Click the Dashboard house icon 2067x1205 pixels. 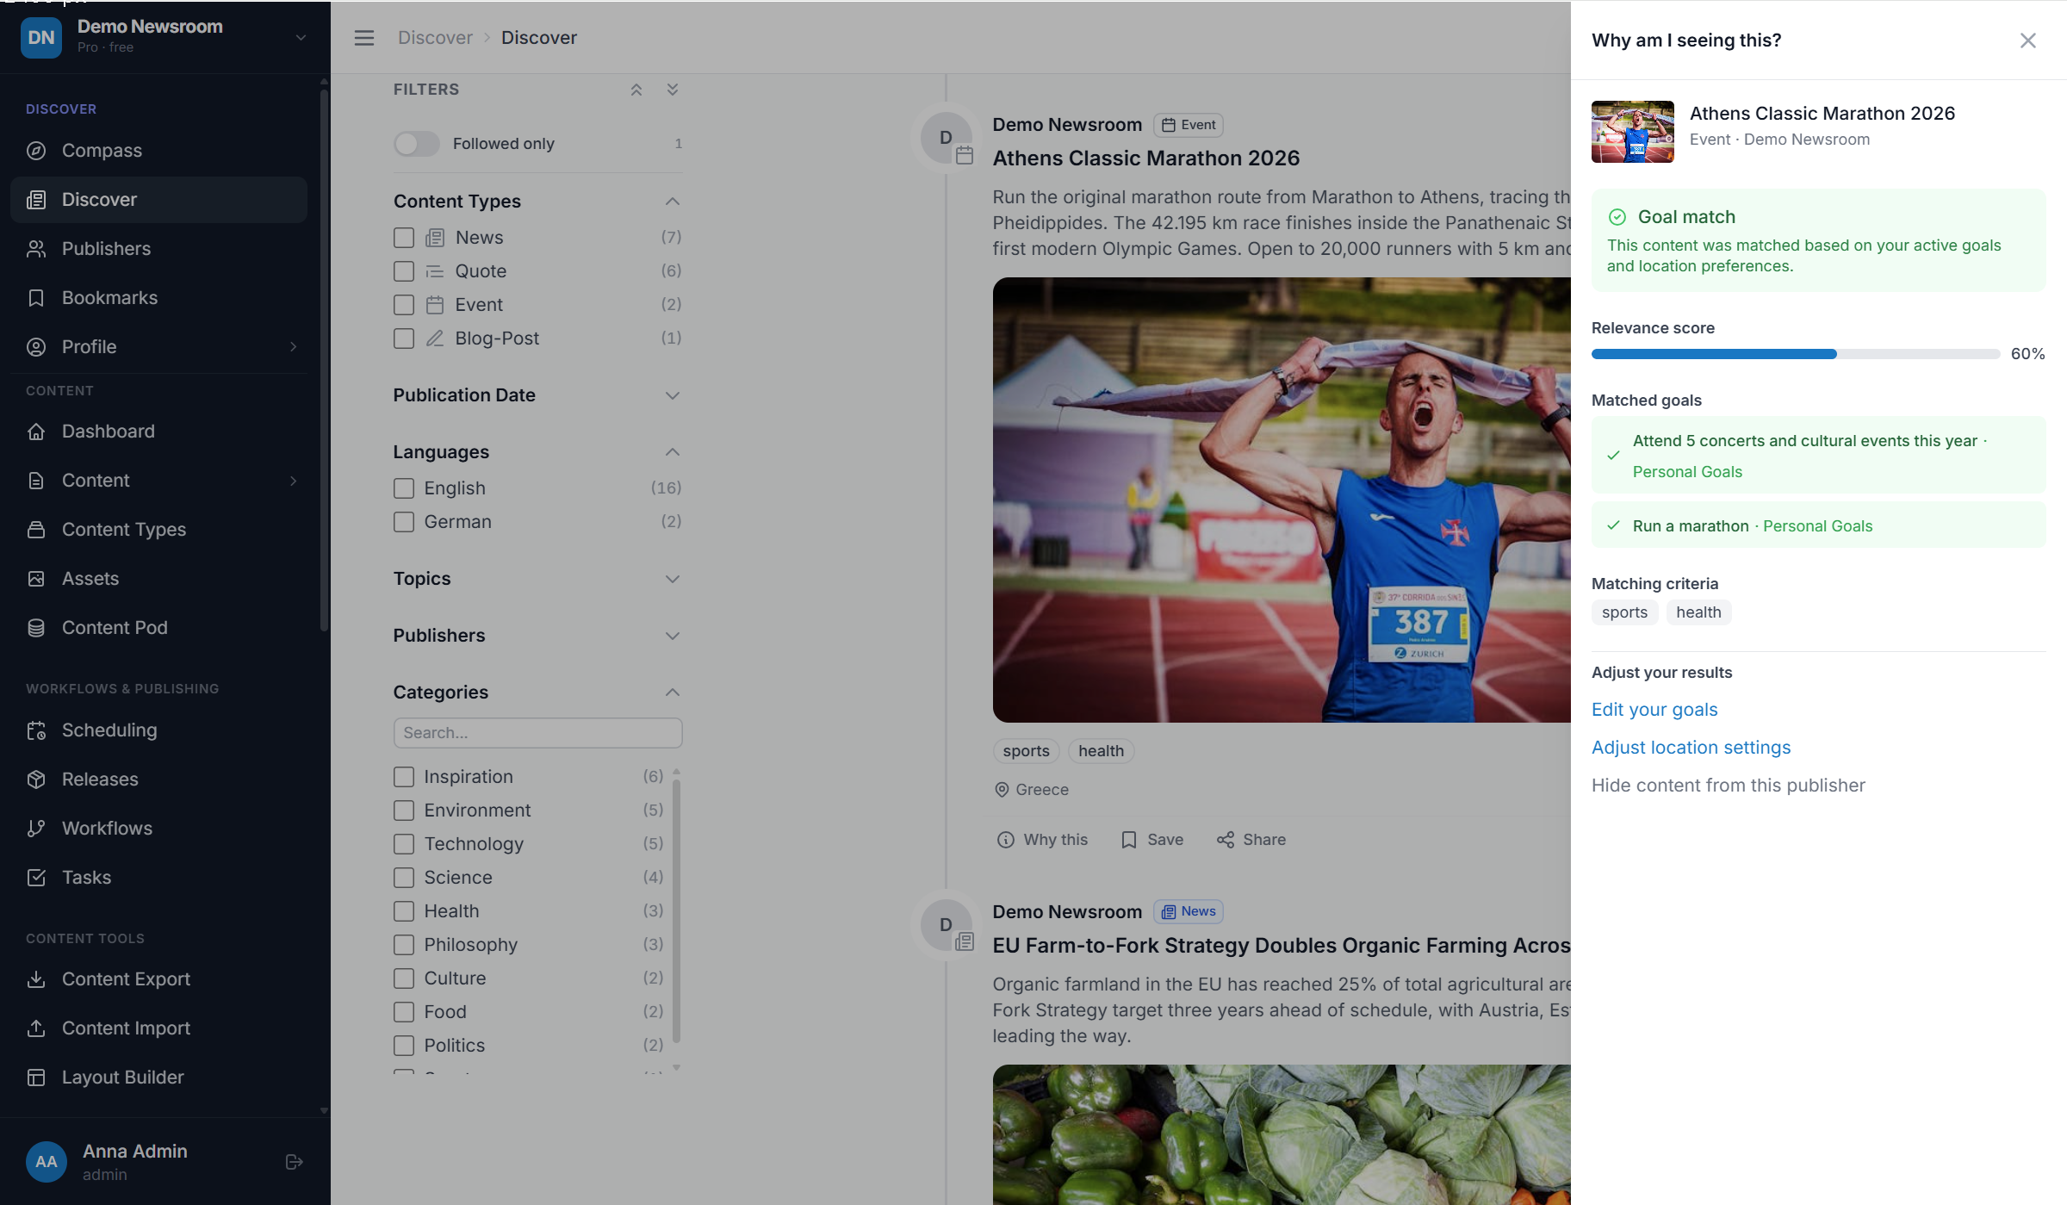pyautogui.click(x=36, y=432)
